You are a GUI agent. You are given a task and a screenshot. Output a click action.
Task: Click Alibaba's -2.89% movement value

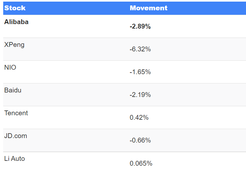140,27
